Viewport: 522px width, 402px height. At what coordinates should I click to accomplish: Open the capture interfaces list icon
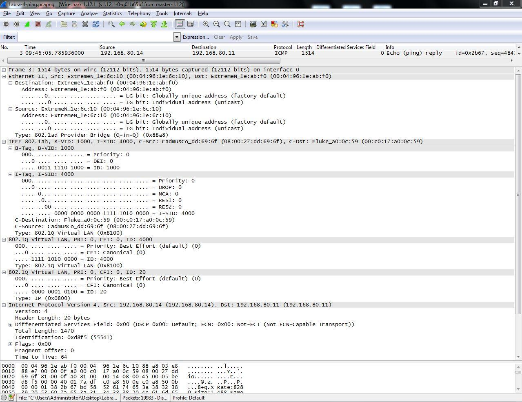(6, 24)
